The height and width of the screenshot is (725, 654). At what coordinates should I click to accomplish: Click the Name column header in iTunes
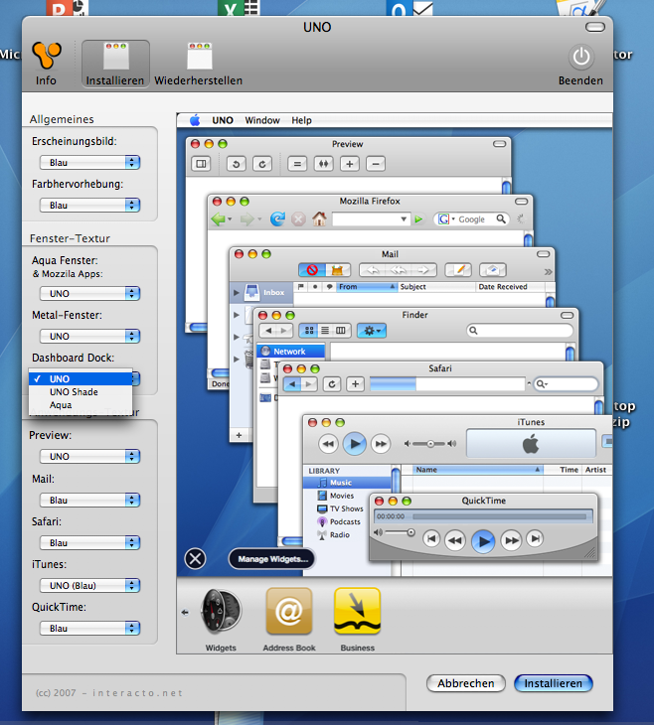click(478, 470)
